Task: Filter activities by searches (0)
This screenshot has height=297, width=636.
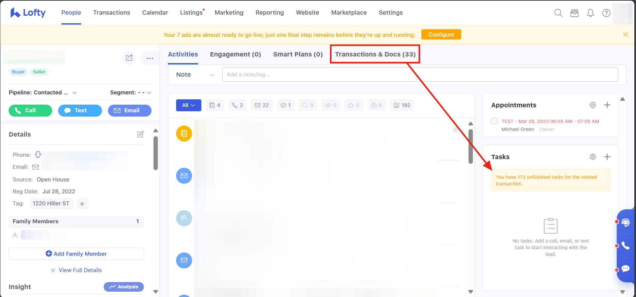Action: tap(308, 105)
